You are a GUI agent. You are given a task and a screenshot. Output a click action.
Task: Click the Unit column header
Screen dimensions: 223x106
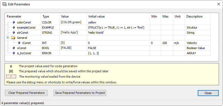(x=179, y=16)
